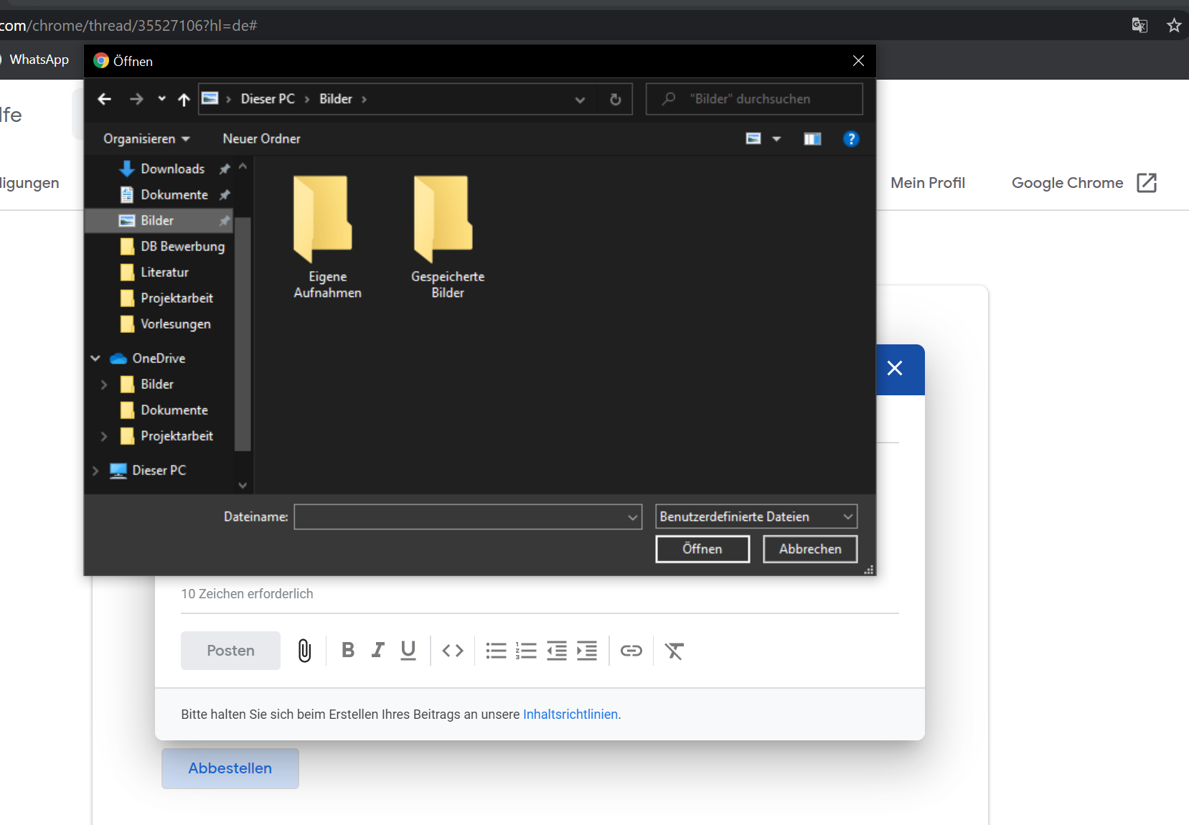The width and height of the screenshot is (1189, 825).
Task: Select Dieser PC in navigation pane
Action: 159,470
